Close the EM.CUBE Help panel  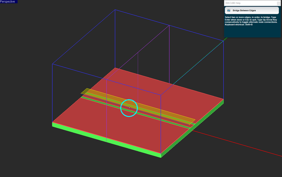click(x=278, y=3)
